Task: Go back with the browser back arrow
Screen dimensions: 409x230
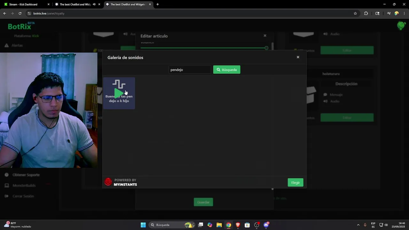Action: [5, 13]
